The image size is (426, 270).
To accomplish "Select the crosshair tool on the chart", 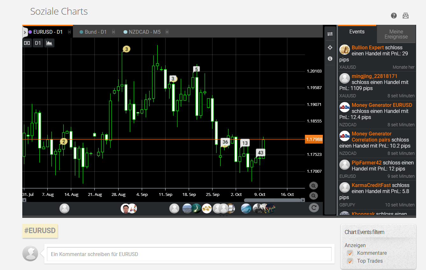I will (x=330, y=47).
